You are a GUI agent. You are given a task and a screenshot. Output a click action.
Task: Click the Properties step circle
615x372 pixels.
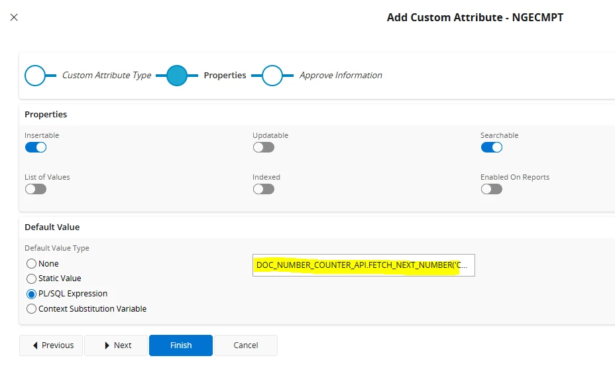point(177,76)
